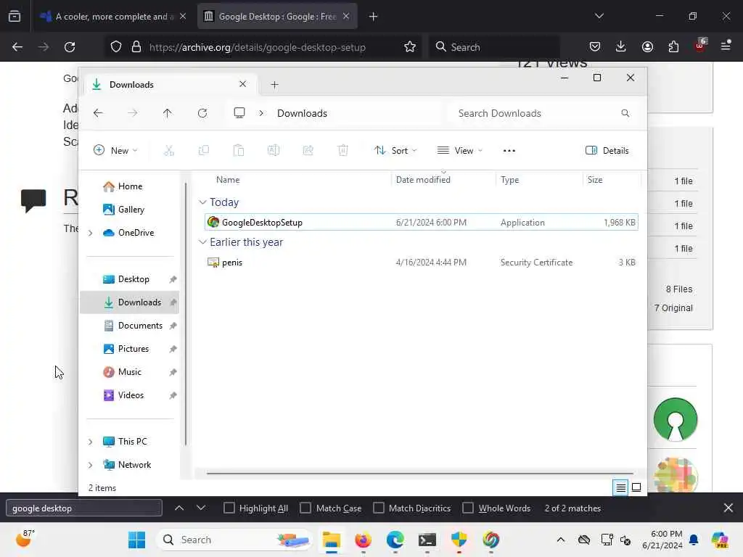Click the horizontal scrollbar in file list

click(420, 473)
